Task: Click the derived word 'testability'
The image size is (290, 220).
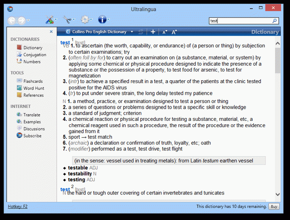Action: (x=80, y=174)
